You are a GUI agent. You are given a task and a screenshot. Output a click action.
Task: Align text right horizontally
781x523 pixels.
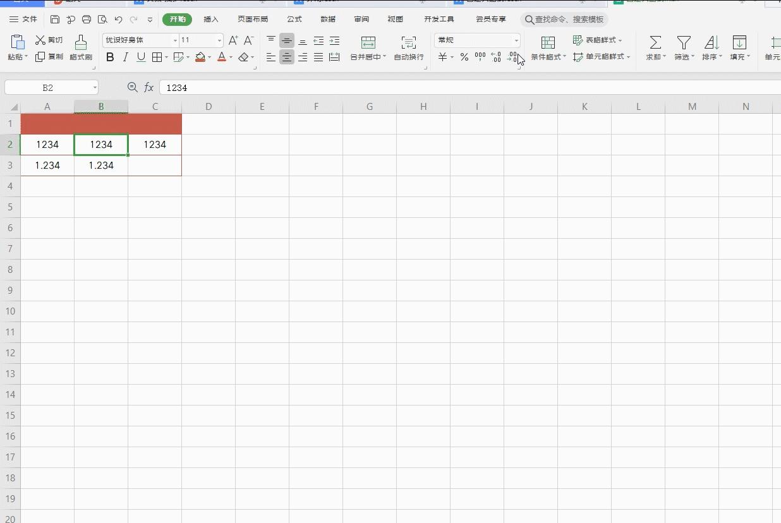[303, 57]
